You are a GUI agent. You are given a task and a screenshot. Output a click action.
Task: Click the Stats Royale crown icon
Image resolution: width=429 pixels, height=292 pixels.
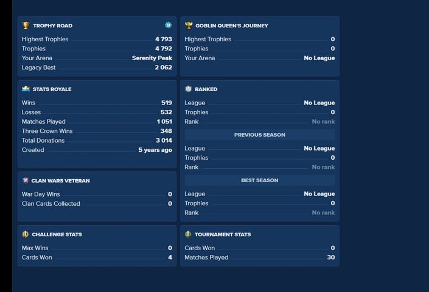26,89
